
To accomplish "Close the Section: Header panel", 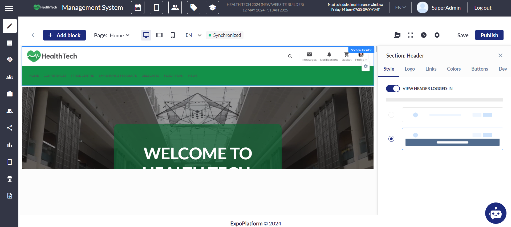I will pyautogui.click(x=500, y=55).
